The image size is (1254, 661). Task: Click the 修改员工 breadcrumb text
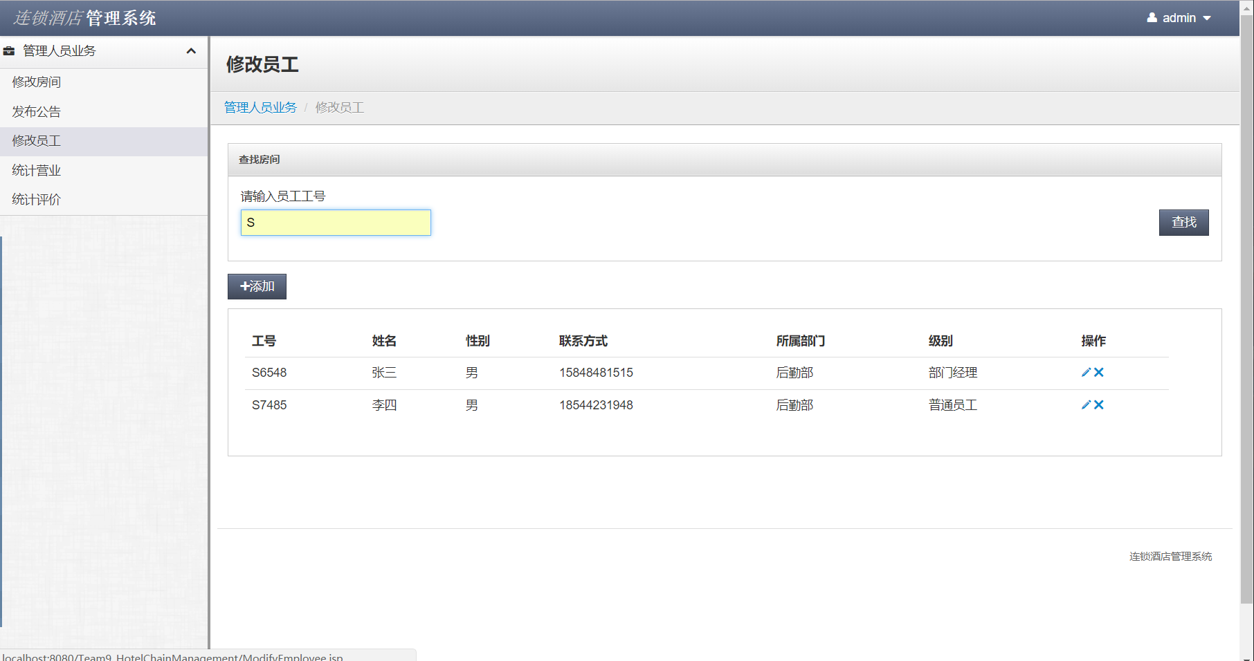340,108
